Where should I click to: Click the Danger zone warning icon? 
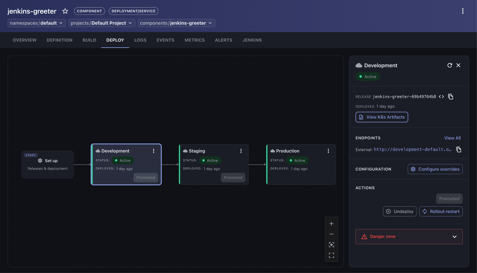pyautogui.click(x=364, y=236)
